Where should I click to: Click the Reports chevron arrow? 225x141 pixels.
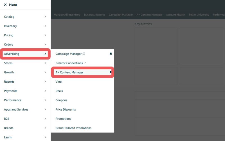click(x=45, y=81)
